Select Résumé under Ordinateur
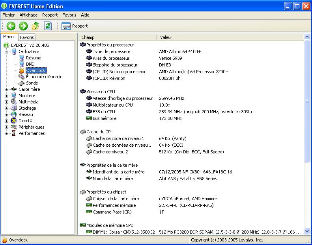 [34, 58]
